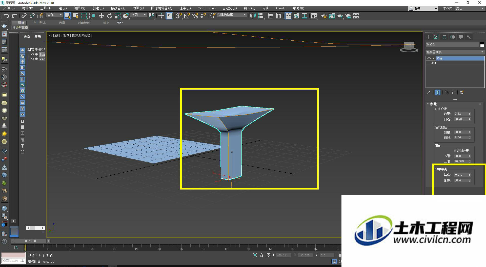Toggle Layer Explorer
The height and width of the screenshot is (267, 486).
[279, 16]
